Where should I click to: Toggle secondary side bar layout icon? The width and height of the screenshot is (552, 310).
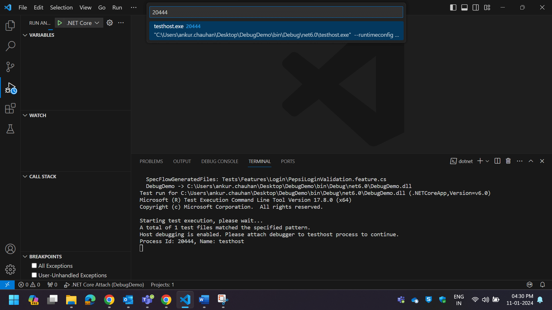coord(476,7)
